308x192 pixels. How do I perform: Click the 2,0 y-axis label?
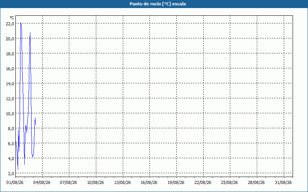click(x=11, y=174)
